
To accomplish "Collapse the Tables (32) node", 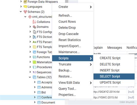I will coord(30,77).
